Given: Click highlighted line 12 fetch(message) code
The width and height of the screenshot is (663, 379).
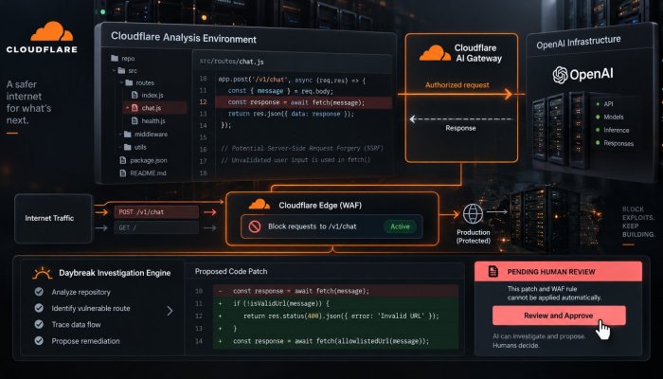Looking at the screenshot, I should (304, 102).
